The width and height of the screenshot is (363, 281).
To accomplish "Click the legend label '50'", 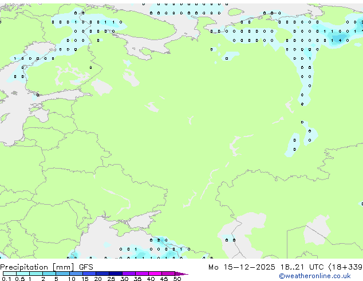I will pyautogui.click(x=177, y=279).
